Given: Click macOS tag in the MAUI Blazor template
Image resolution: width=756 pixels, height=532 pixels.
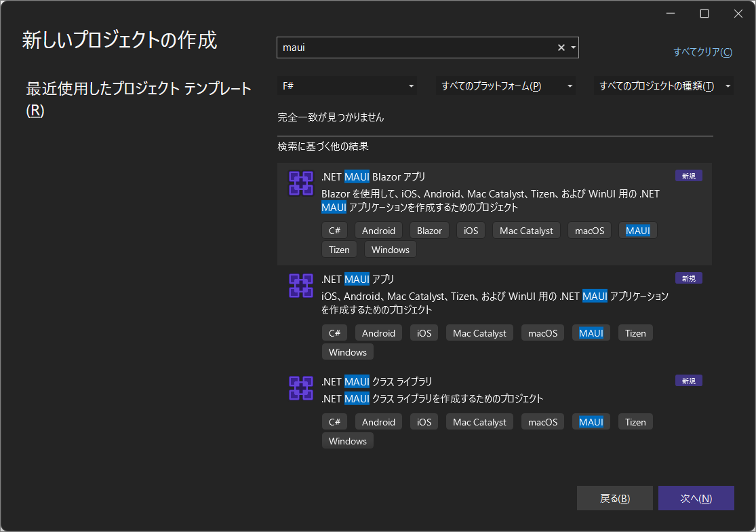Looking at the screenshot, I should (x=590, y=231).
